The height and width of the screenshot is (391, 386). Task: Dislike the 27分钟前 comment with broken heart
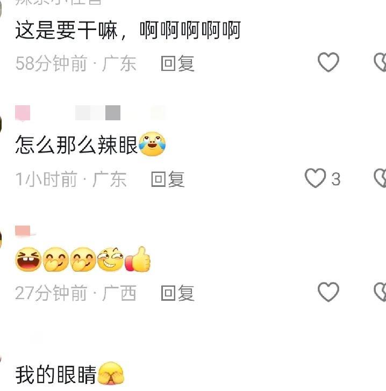coord(380,292)
